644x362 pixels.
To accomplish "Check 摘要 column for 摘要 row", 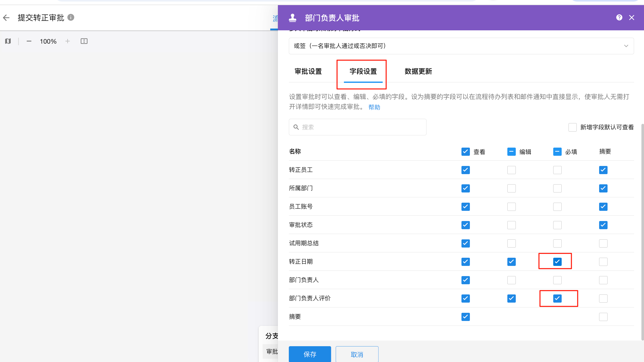I will point(603,317).
